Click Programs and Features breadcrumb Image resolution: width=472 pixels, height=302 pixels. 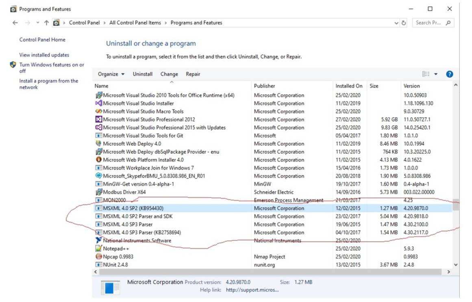196,23
